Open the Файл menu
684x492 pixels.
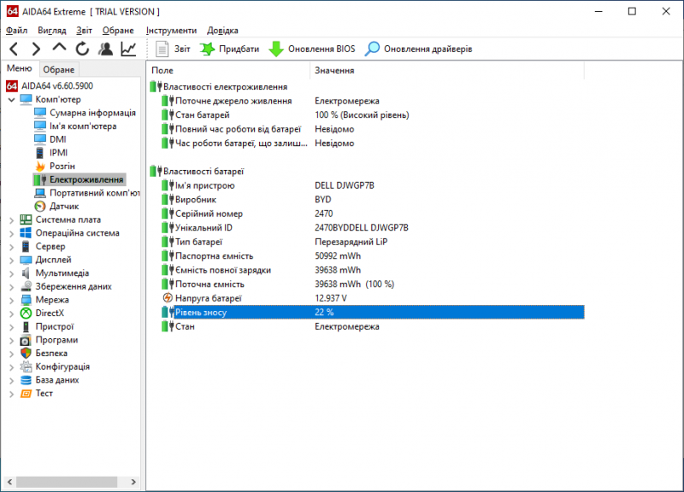16,30
